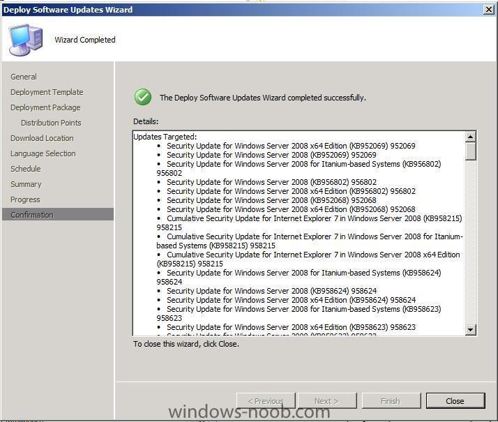Select the Deployment Template step

click(x=47, y=92)
